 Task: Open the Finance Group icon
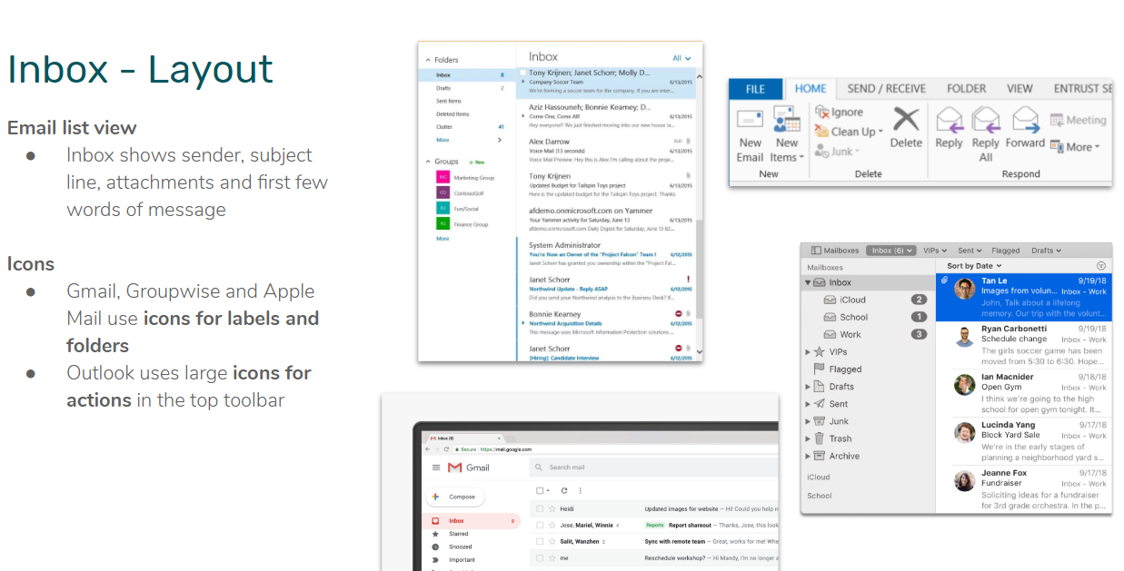coord(443,223)
